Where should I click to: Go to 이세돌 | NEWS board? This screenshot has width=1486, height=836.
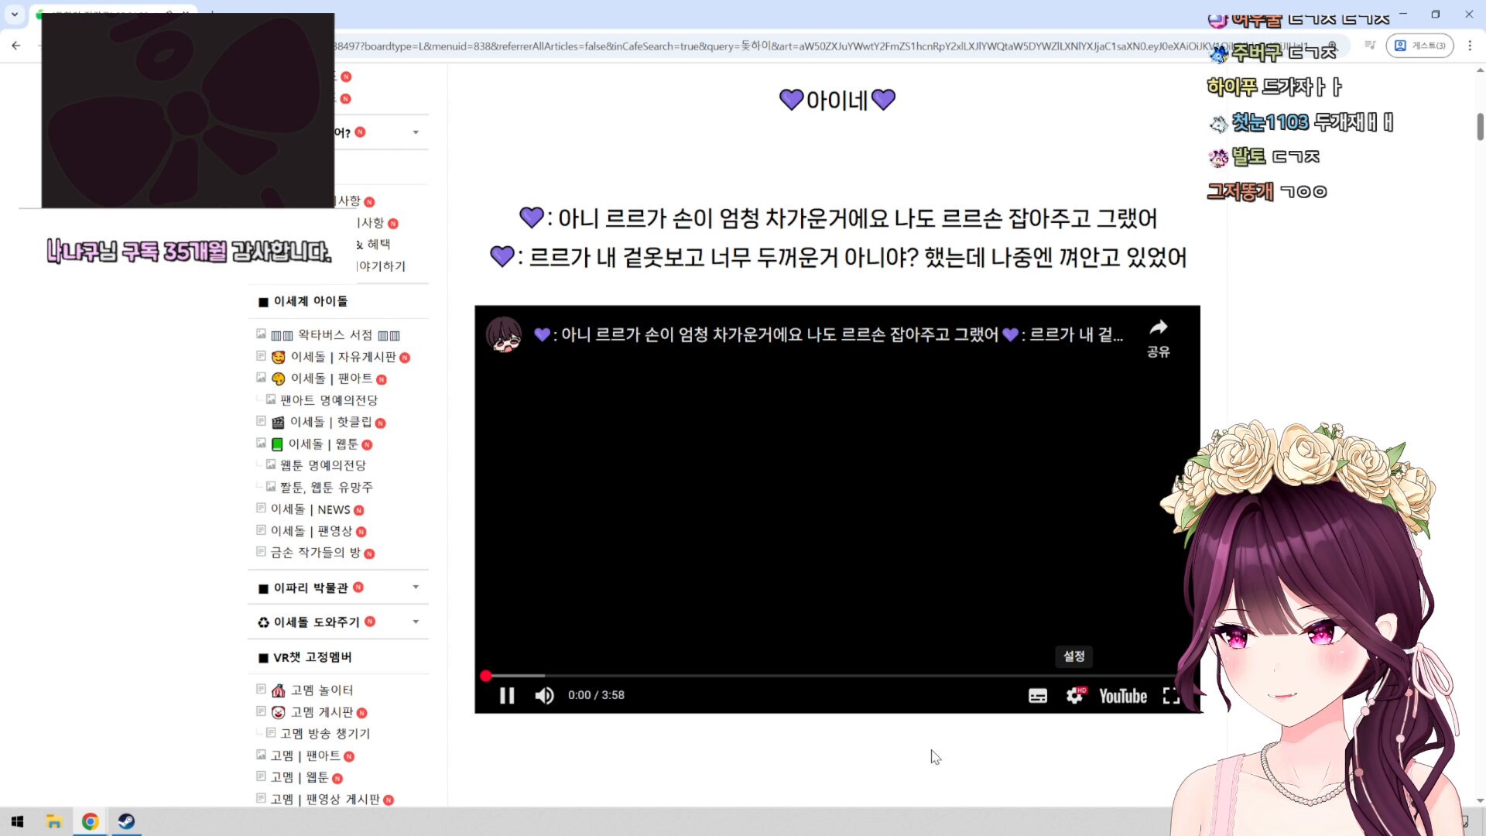[x=310, y=509]
